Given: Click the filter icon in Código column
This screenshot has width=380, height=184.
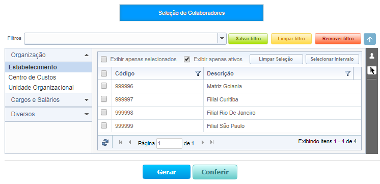Looking at the screenshot, I should (198, 74).
